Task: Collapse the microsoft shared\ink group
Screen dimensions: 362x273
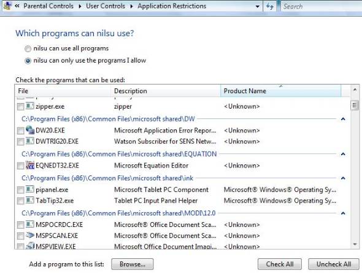Action: tap(343, 178)
